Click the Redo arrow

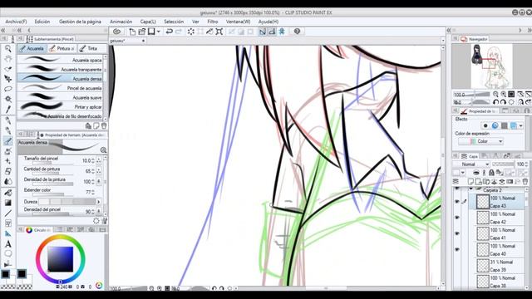(x=179, y=32)
